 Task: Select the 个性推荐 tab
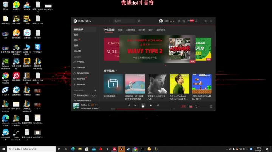[x=109, y=30]
